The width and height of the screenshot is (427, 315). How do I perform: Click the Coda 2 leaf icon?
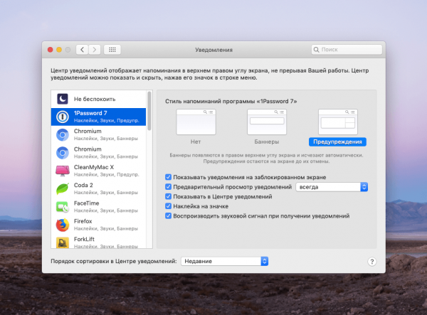click(63, 189)
